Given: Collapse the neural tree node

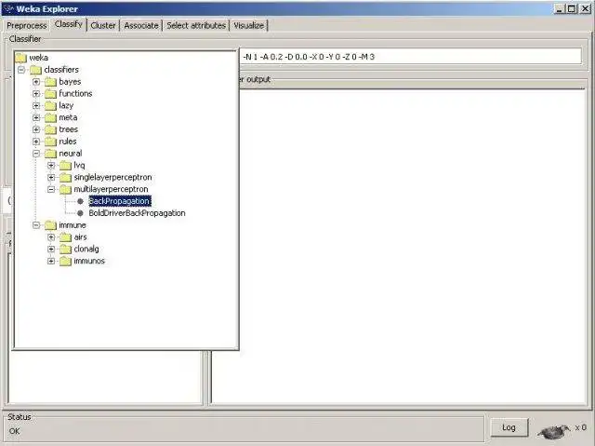Looking at the screenshot, I should [36, 154].
